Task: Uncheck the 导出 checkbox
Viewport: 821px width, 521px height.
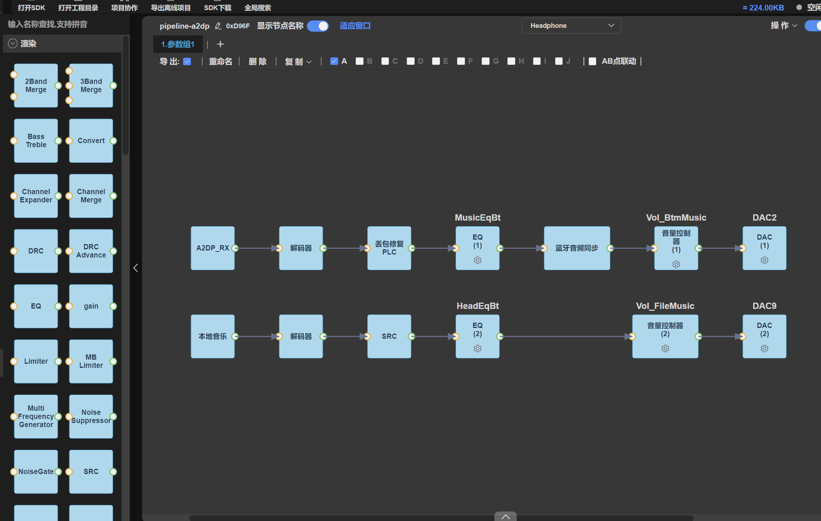Action: click(187, 61)
